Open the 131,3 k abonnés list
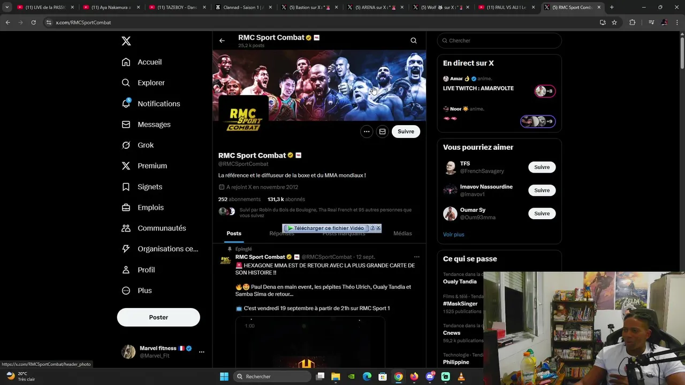 pos(286,199)
